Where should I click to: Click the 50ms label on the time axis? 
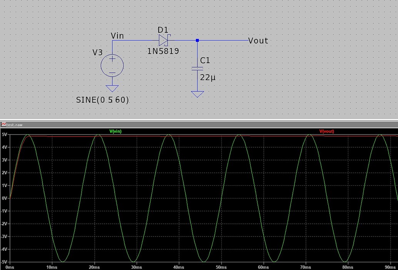click(221, 267)
